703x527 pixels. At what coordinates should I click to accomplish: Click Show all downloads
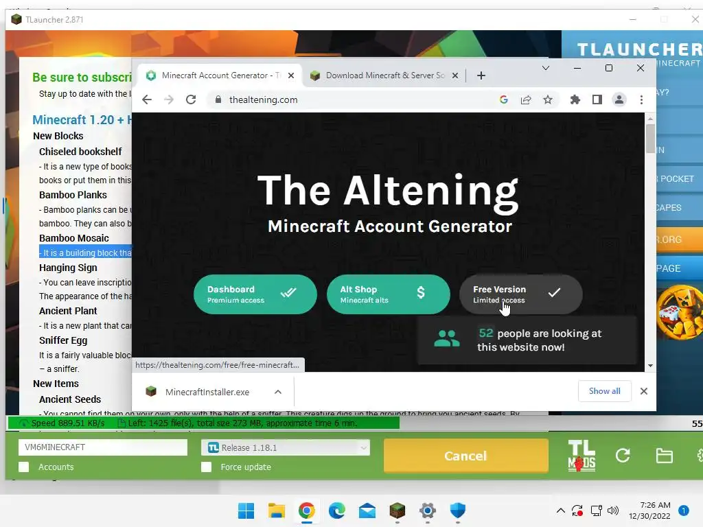pos(604,391)
